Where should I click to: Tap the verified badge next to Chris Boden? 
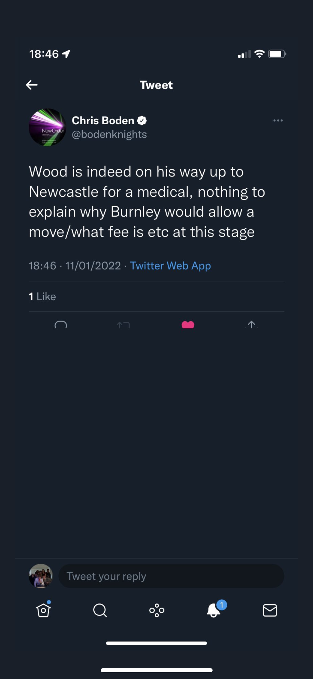(142, 120)
